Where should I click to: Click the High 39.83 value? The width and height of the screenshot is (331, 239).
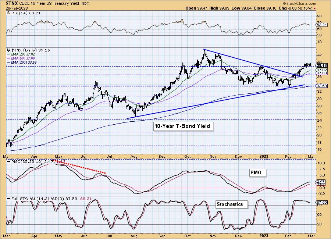coord(219,8)
